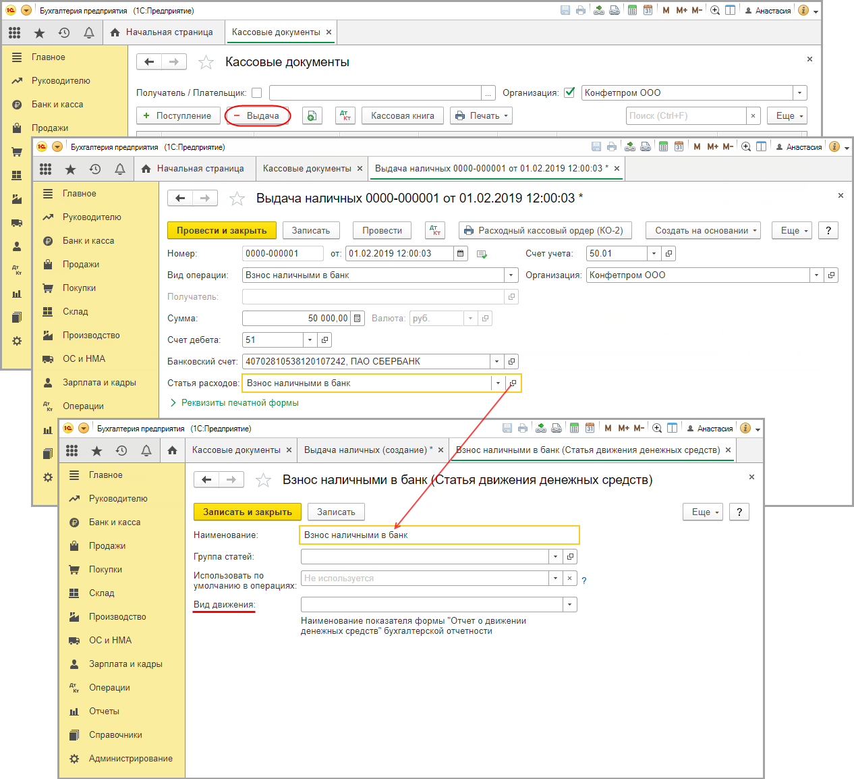This screenshot has width=854, height=779.
Task: Open the Банковский счет dropdown
Action: [497, 362]
